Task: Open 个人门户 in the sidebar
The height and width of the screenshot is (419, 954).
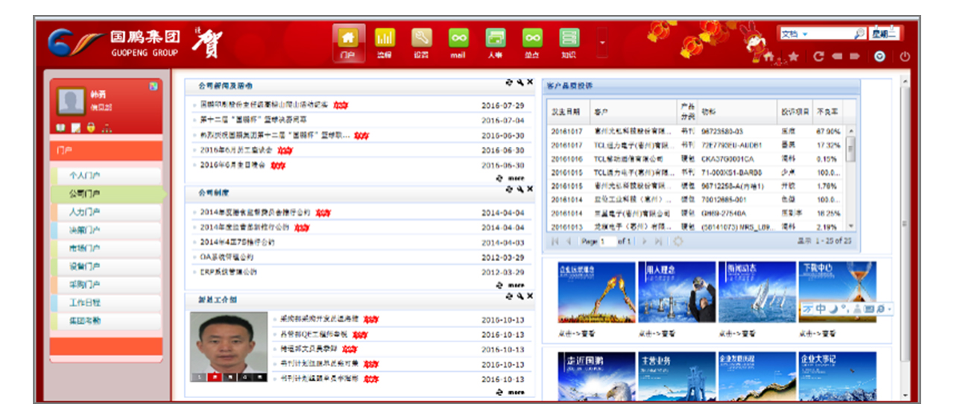Action: click(x=105, y=176)
